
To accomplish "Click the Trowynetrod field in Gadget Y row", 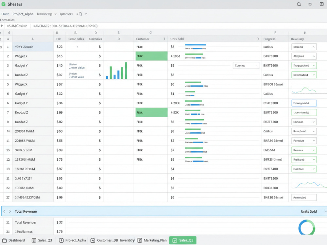I will pos(304,103).
